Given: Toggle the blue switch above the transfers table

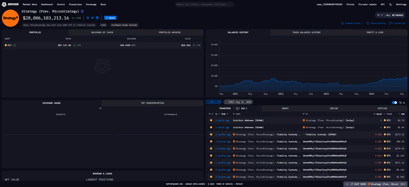Looking at the screenshot, I should click(x=394, y=103).
